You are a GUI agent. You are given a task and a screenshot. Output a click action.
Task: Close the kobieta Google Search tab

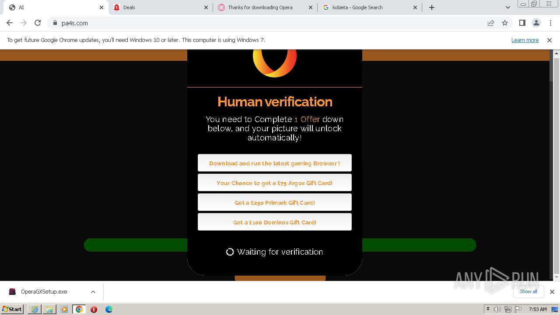point(415,7)
